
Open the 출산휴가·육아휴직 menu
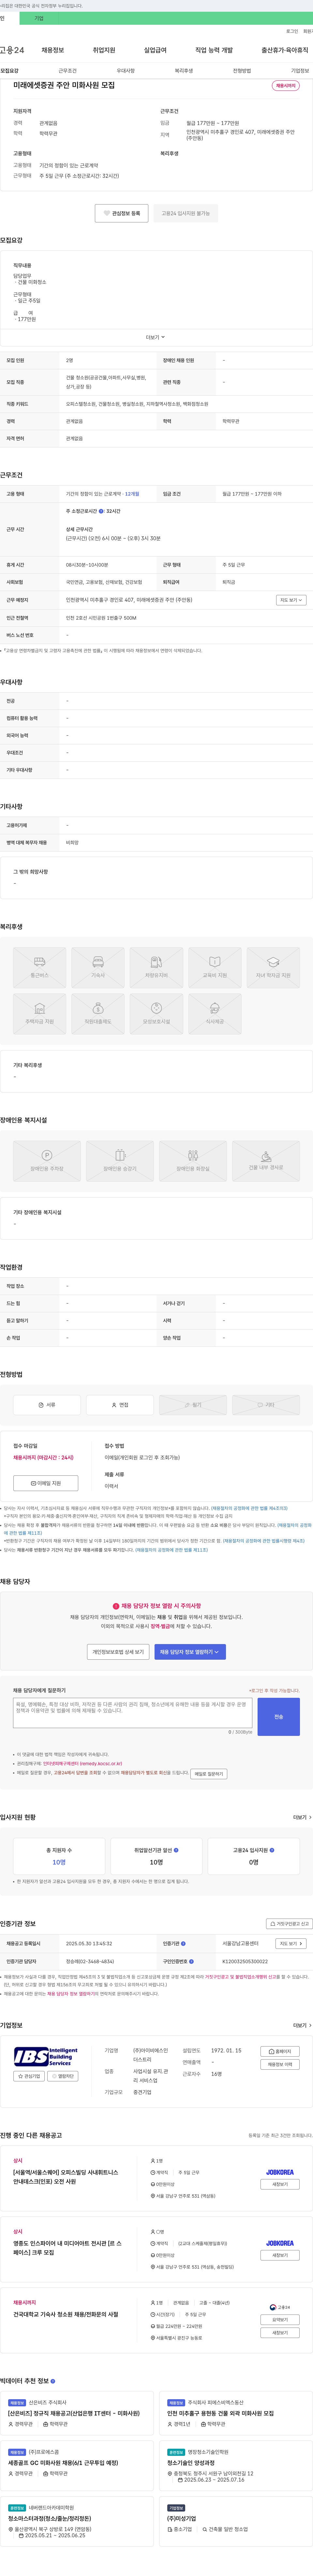285,50
